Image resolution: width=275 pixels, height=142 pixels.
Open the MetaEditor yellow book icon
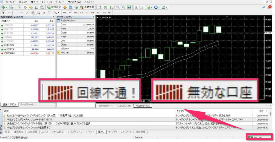click(x=65, y=7)
